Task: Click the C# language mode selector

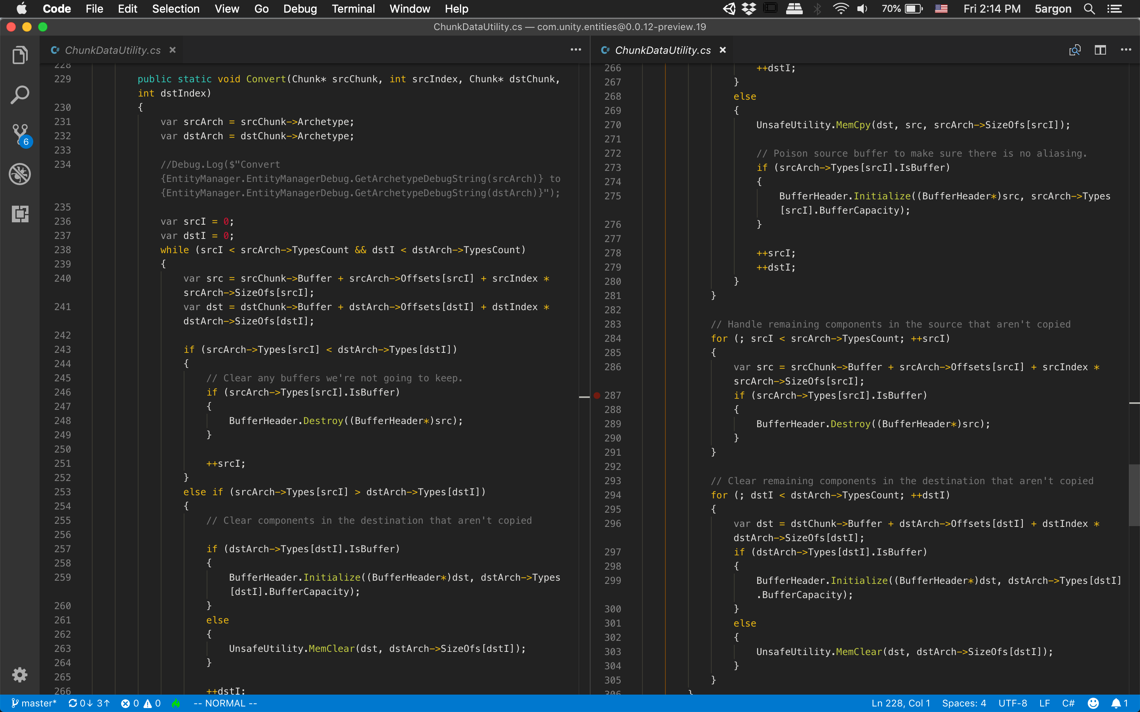Action: click(1068, 703)
